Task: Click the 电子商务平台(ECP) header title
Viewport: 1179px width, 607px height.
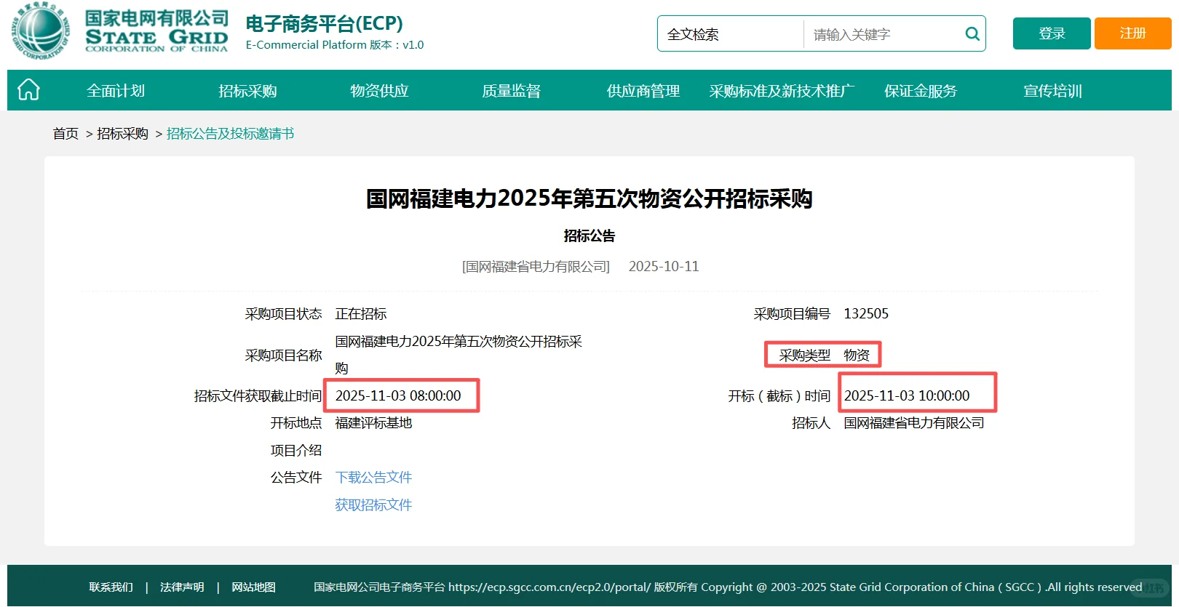Action: coord(324,23)
